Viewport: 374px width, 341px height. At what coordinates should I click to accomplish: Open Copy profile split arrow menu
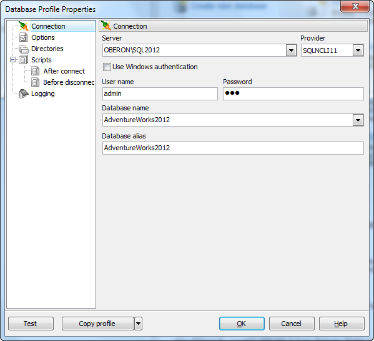(x=138, y=324)
